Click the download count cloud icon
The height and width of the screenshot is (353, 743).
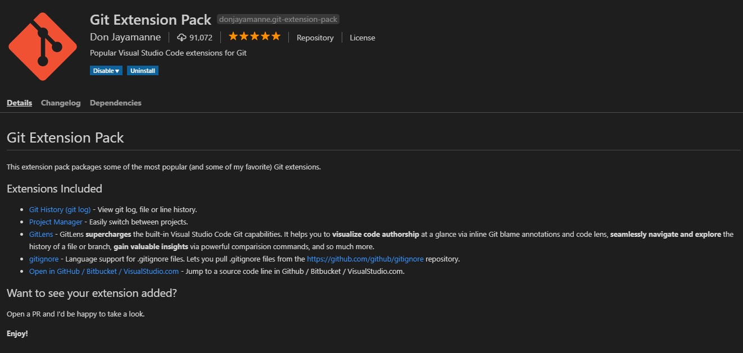(x=182, y=38)
